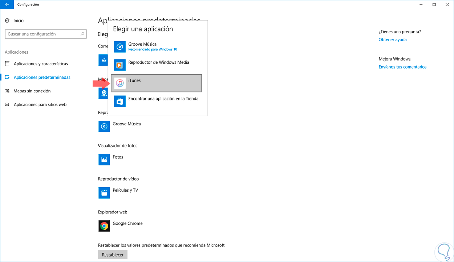Choose the Windows Media Player icon
This screenshot has height=262, width=454.
point(120,65)
